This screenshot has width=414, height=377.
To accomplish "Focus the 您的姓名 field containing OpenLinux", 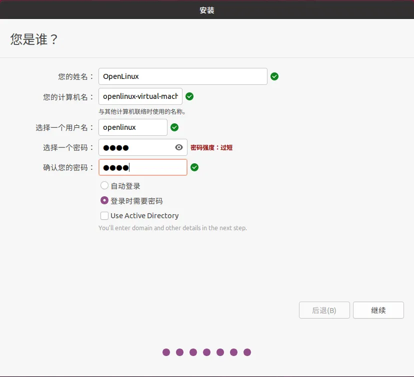I will 182,76.
